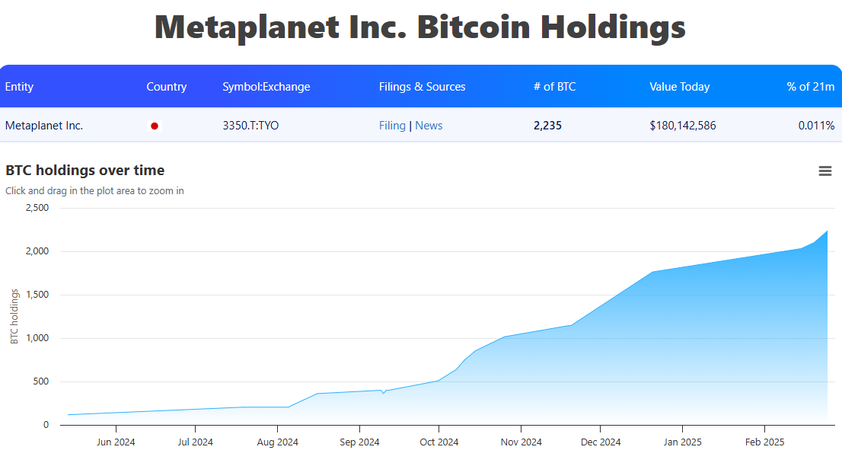
Task: Select the Symbol:Exchange column header
Action: pyautogui.click(x=266, y=87)
